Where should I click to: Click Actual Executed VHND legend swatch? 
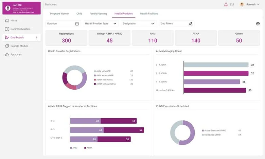(x=203, y=130)
